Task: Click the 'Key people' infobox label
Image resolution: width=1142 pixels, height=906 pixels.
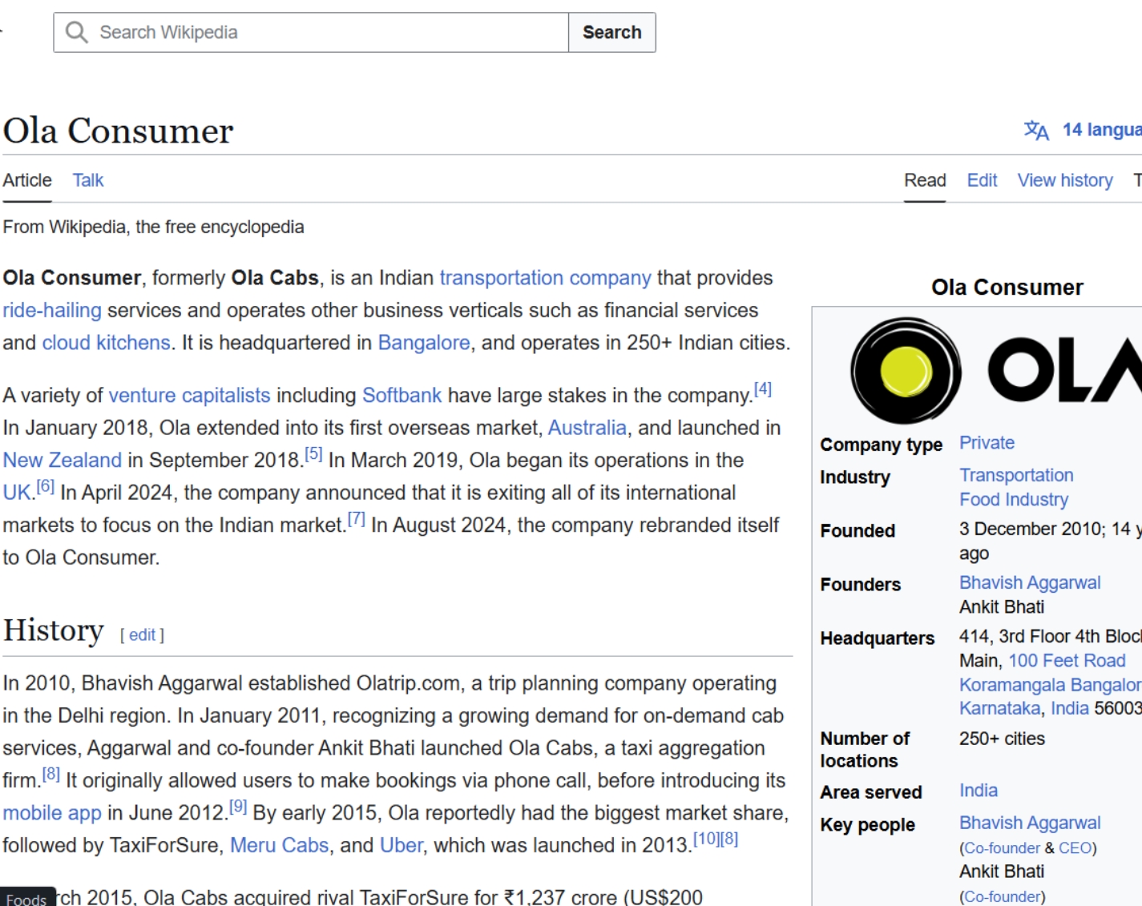Action: click(868, 825)
